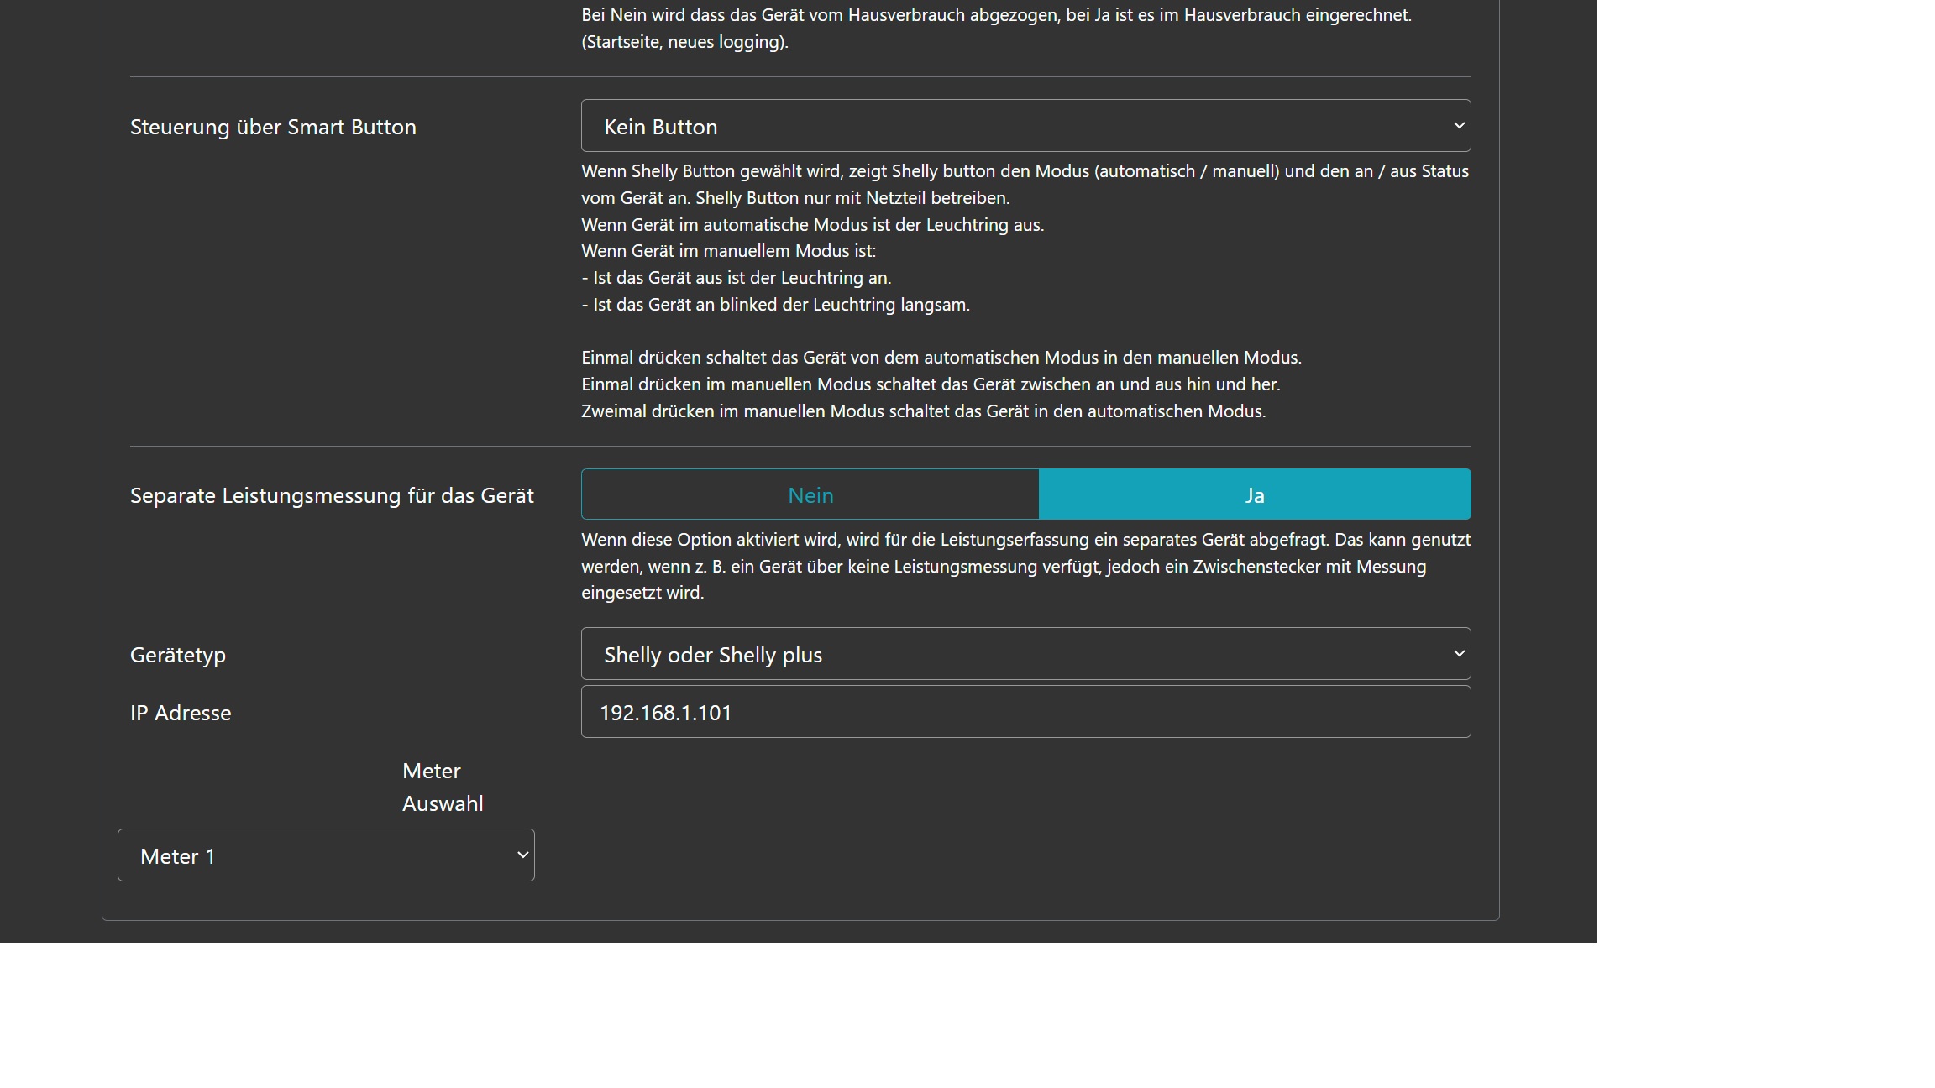Click the Meter Auswahl label
This screenshot has width=1935, height=1088.
click(x=443, y=787)
